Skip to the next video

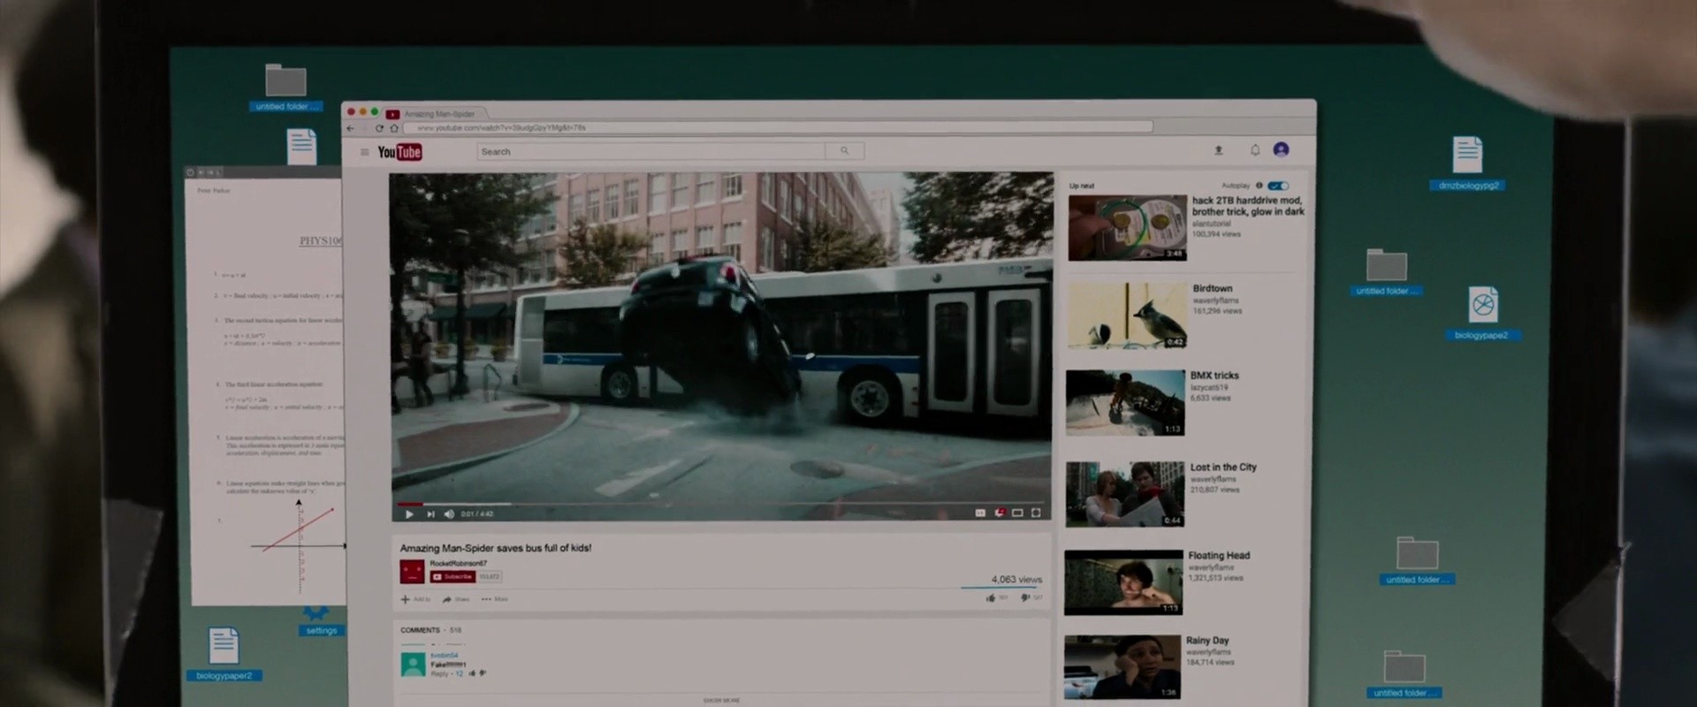(x=430, y=513)
